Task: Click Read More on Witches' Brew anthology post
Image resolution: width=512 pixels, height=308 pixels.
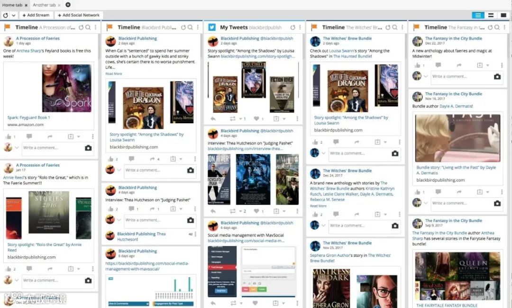Action: (x=318, y=206)
